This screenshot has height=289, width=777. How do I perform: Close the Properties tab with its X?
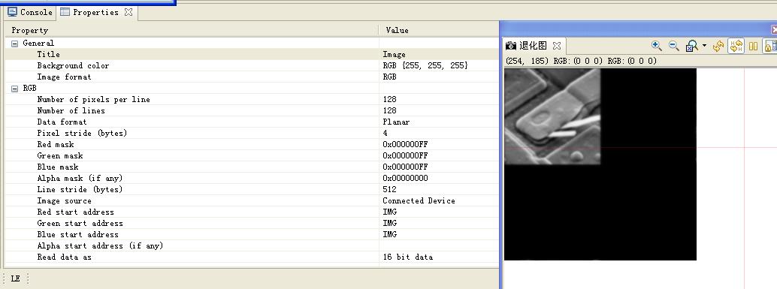tap(128, 12)
